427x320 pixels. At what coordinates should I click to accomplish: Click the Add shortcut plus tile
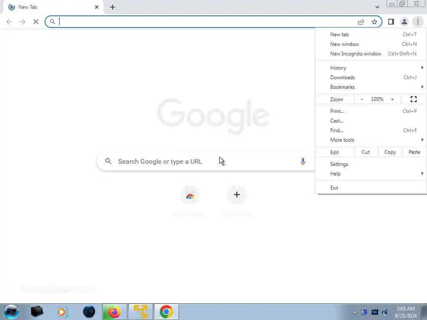(x=237, y=195)
